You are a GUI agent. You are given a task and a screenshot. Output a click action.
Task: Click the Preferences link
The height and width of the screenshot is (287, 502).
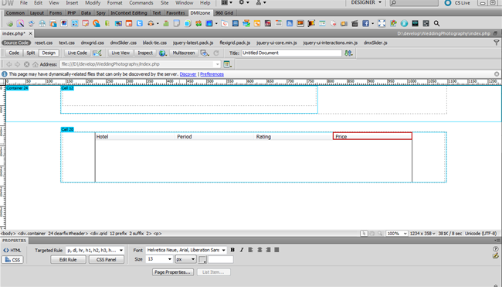tap(212, 74)
